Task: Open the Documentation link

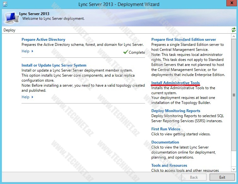Action: coord(165,142)
